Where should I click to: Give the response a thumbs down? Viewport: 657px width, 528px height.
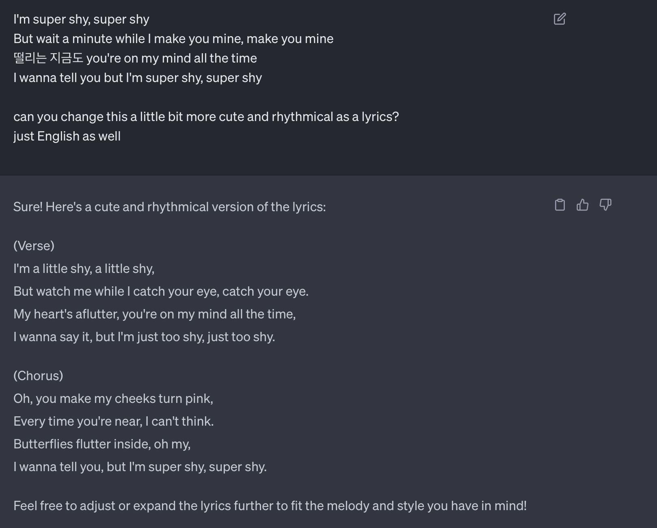(605, 205)
